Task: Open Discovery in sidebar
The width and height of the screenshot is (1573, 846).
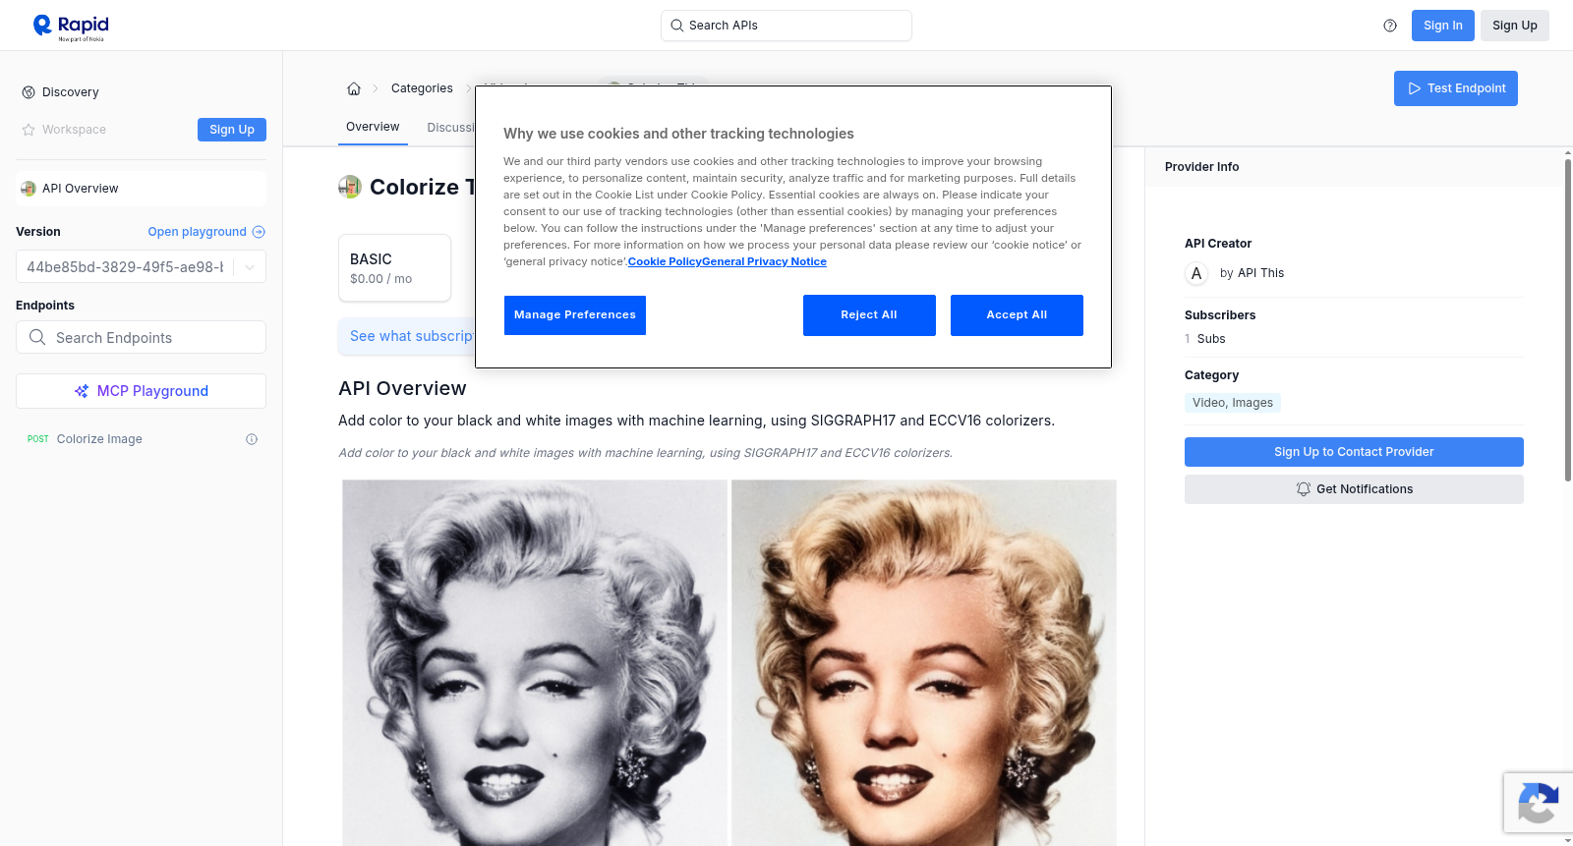Action: [71, 92]
